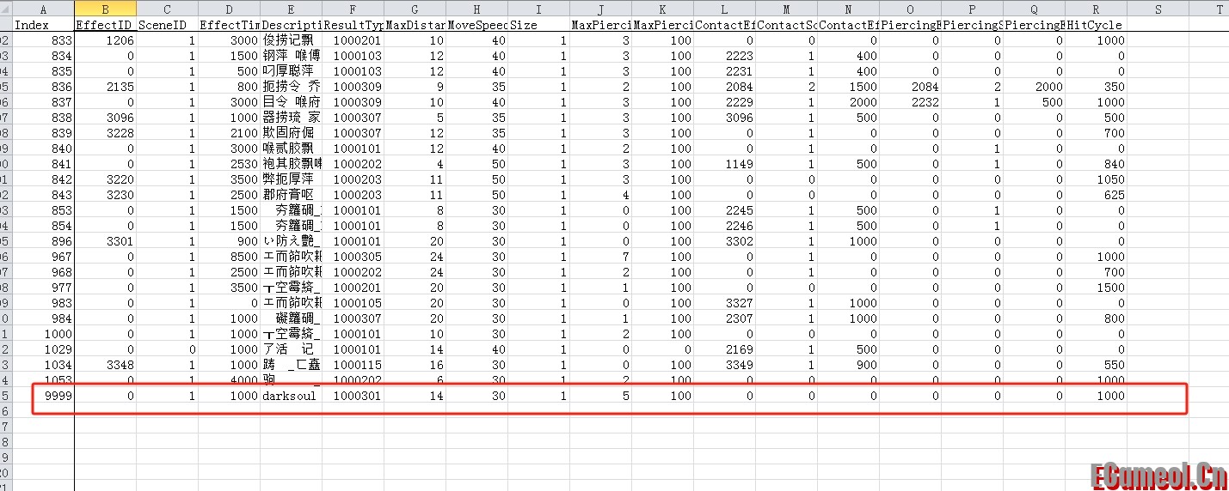Select the column B header
This screenshot has height=491, width=1229.
click(x=105, y=9)
